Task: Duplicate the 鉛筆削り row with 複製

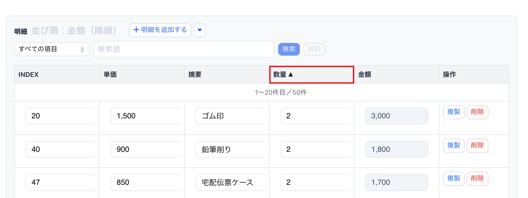Action: 454,146
